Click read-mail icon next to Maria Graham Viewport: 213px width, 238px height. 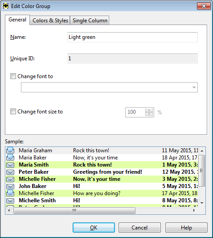(10, 150)
